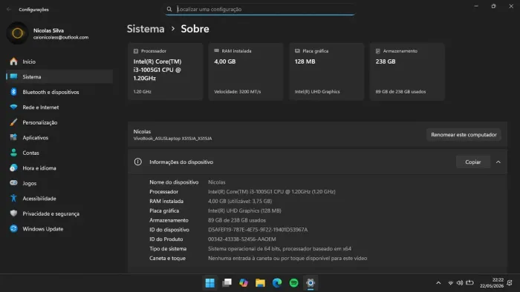Screen dimensions: 520x292
Task: Select the ID do Produto value 00342-43338-52456-AAOEM
Action: pyautogui.click(x=241, y=239)
